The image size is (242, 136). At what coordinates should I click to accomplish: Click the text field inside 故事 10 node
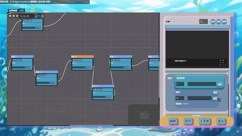click(x=99, y=97)
